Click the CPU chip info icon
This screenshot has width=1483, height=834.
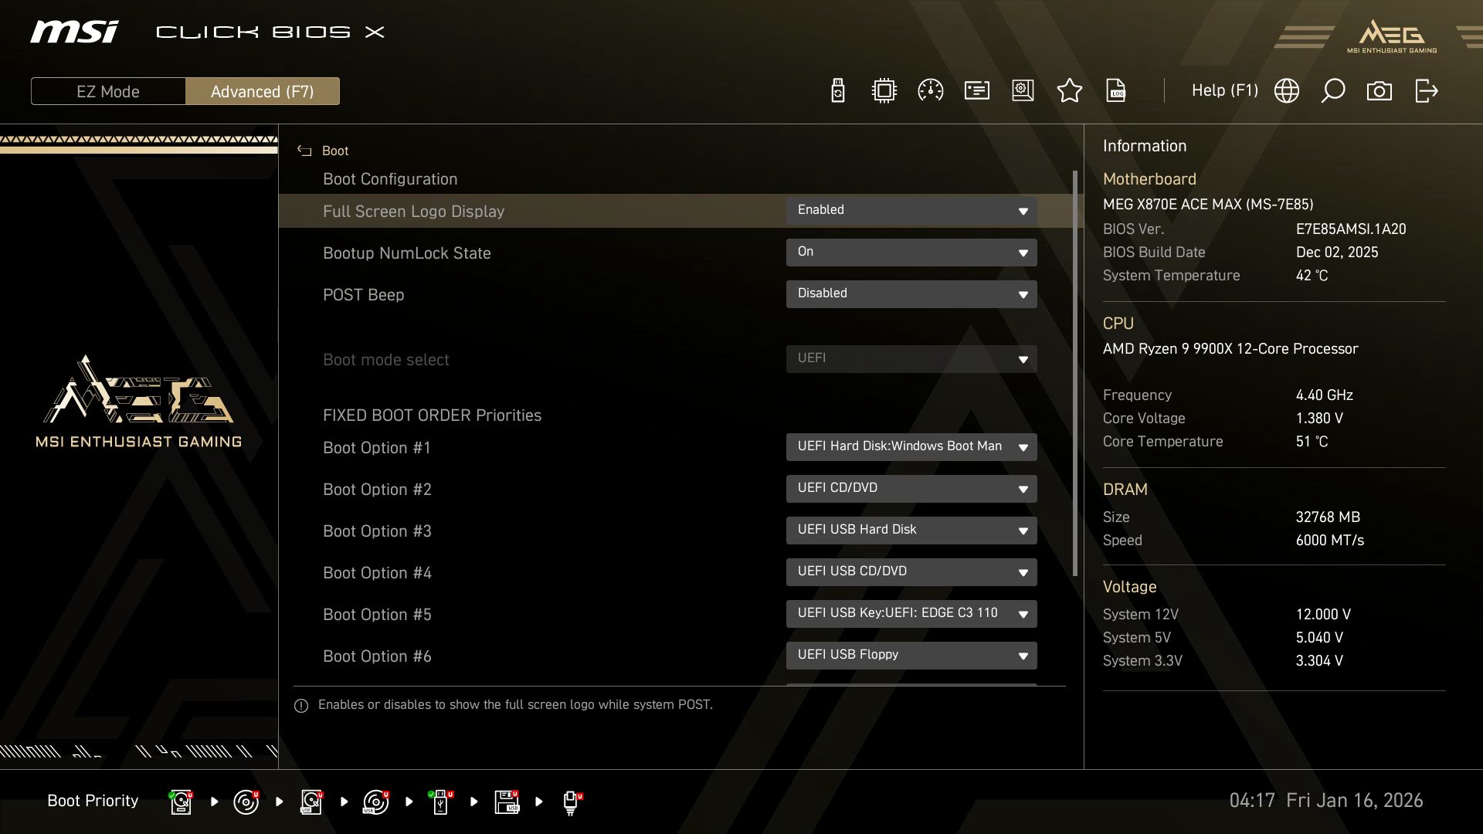point(883,90)
